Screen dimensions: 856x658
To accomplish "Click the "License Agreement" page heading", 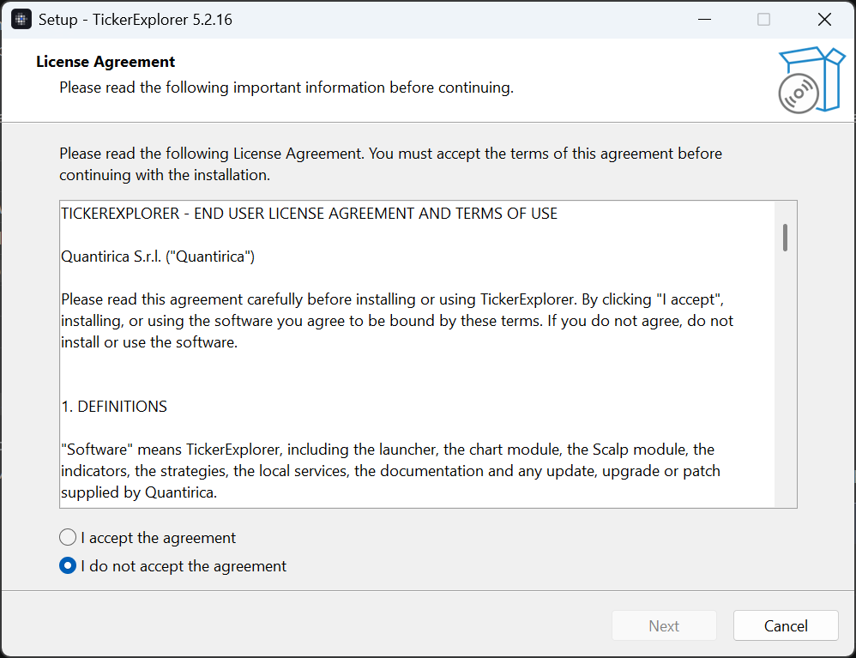I will (x=105, y=62).
